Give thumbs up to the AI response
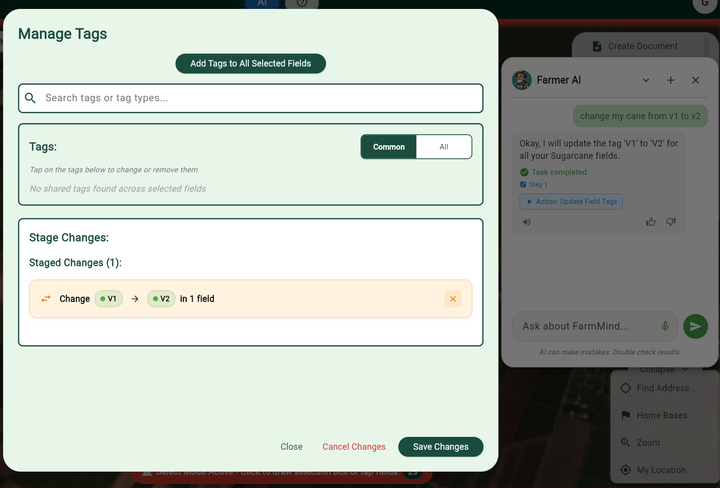720x488 pixels. coord(651,221)
